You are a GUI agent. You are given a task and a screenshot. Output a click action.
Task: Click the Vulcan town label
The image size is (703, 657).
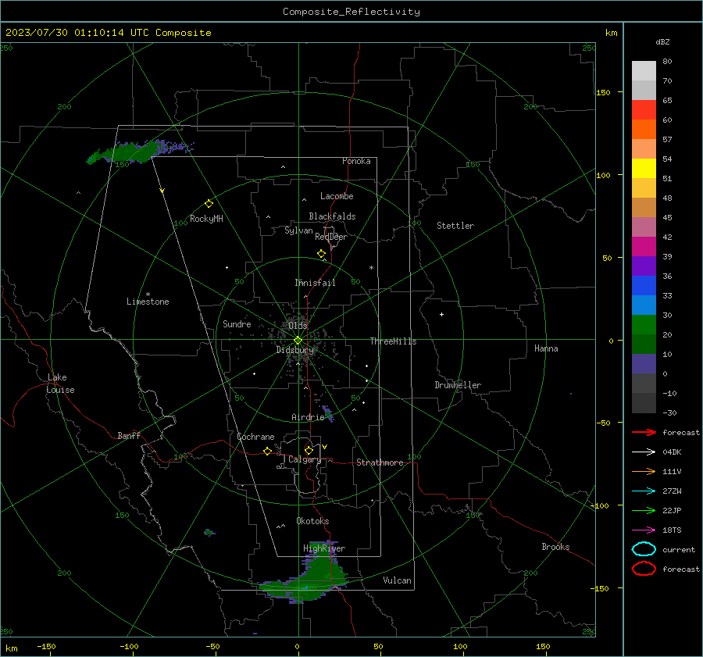pos(397,580)
